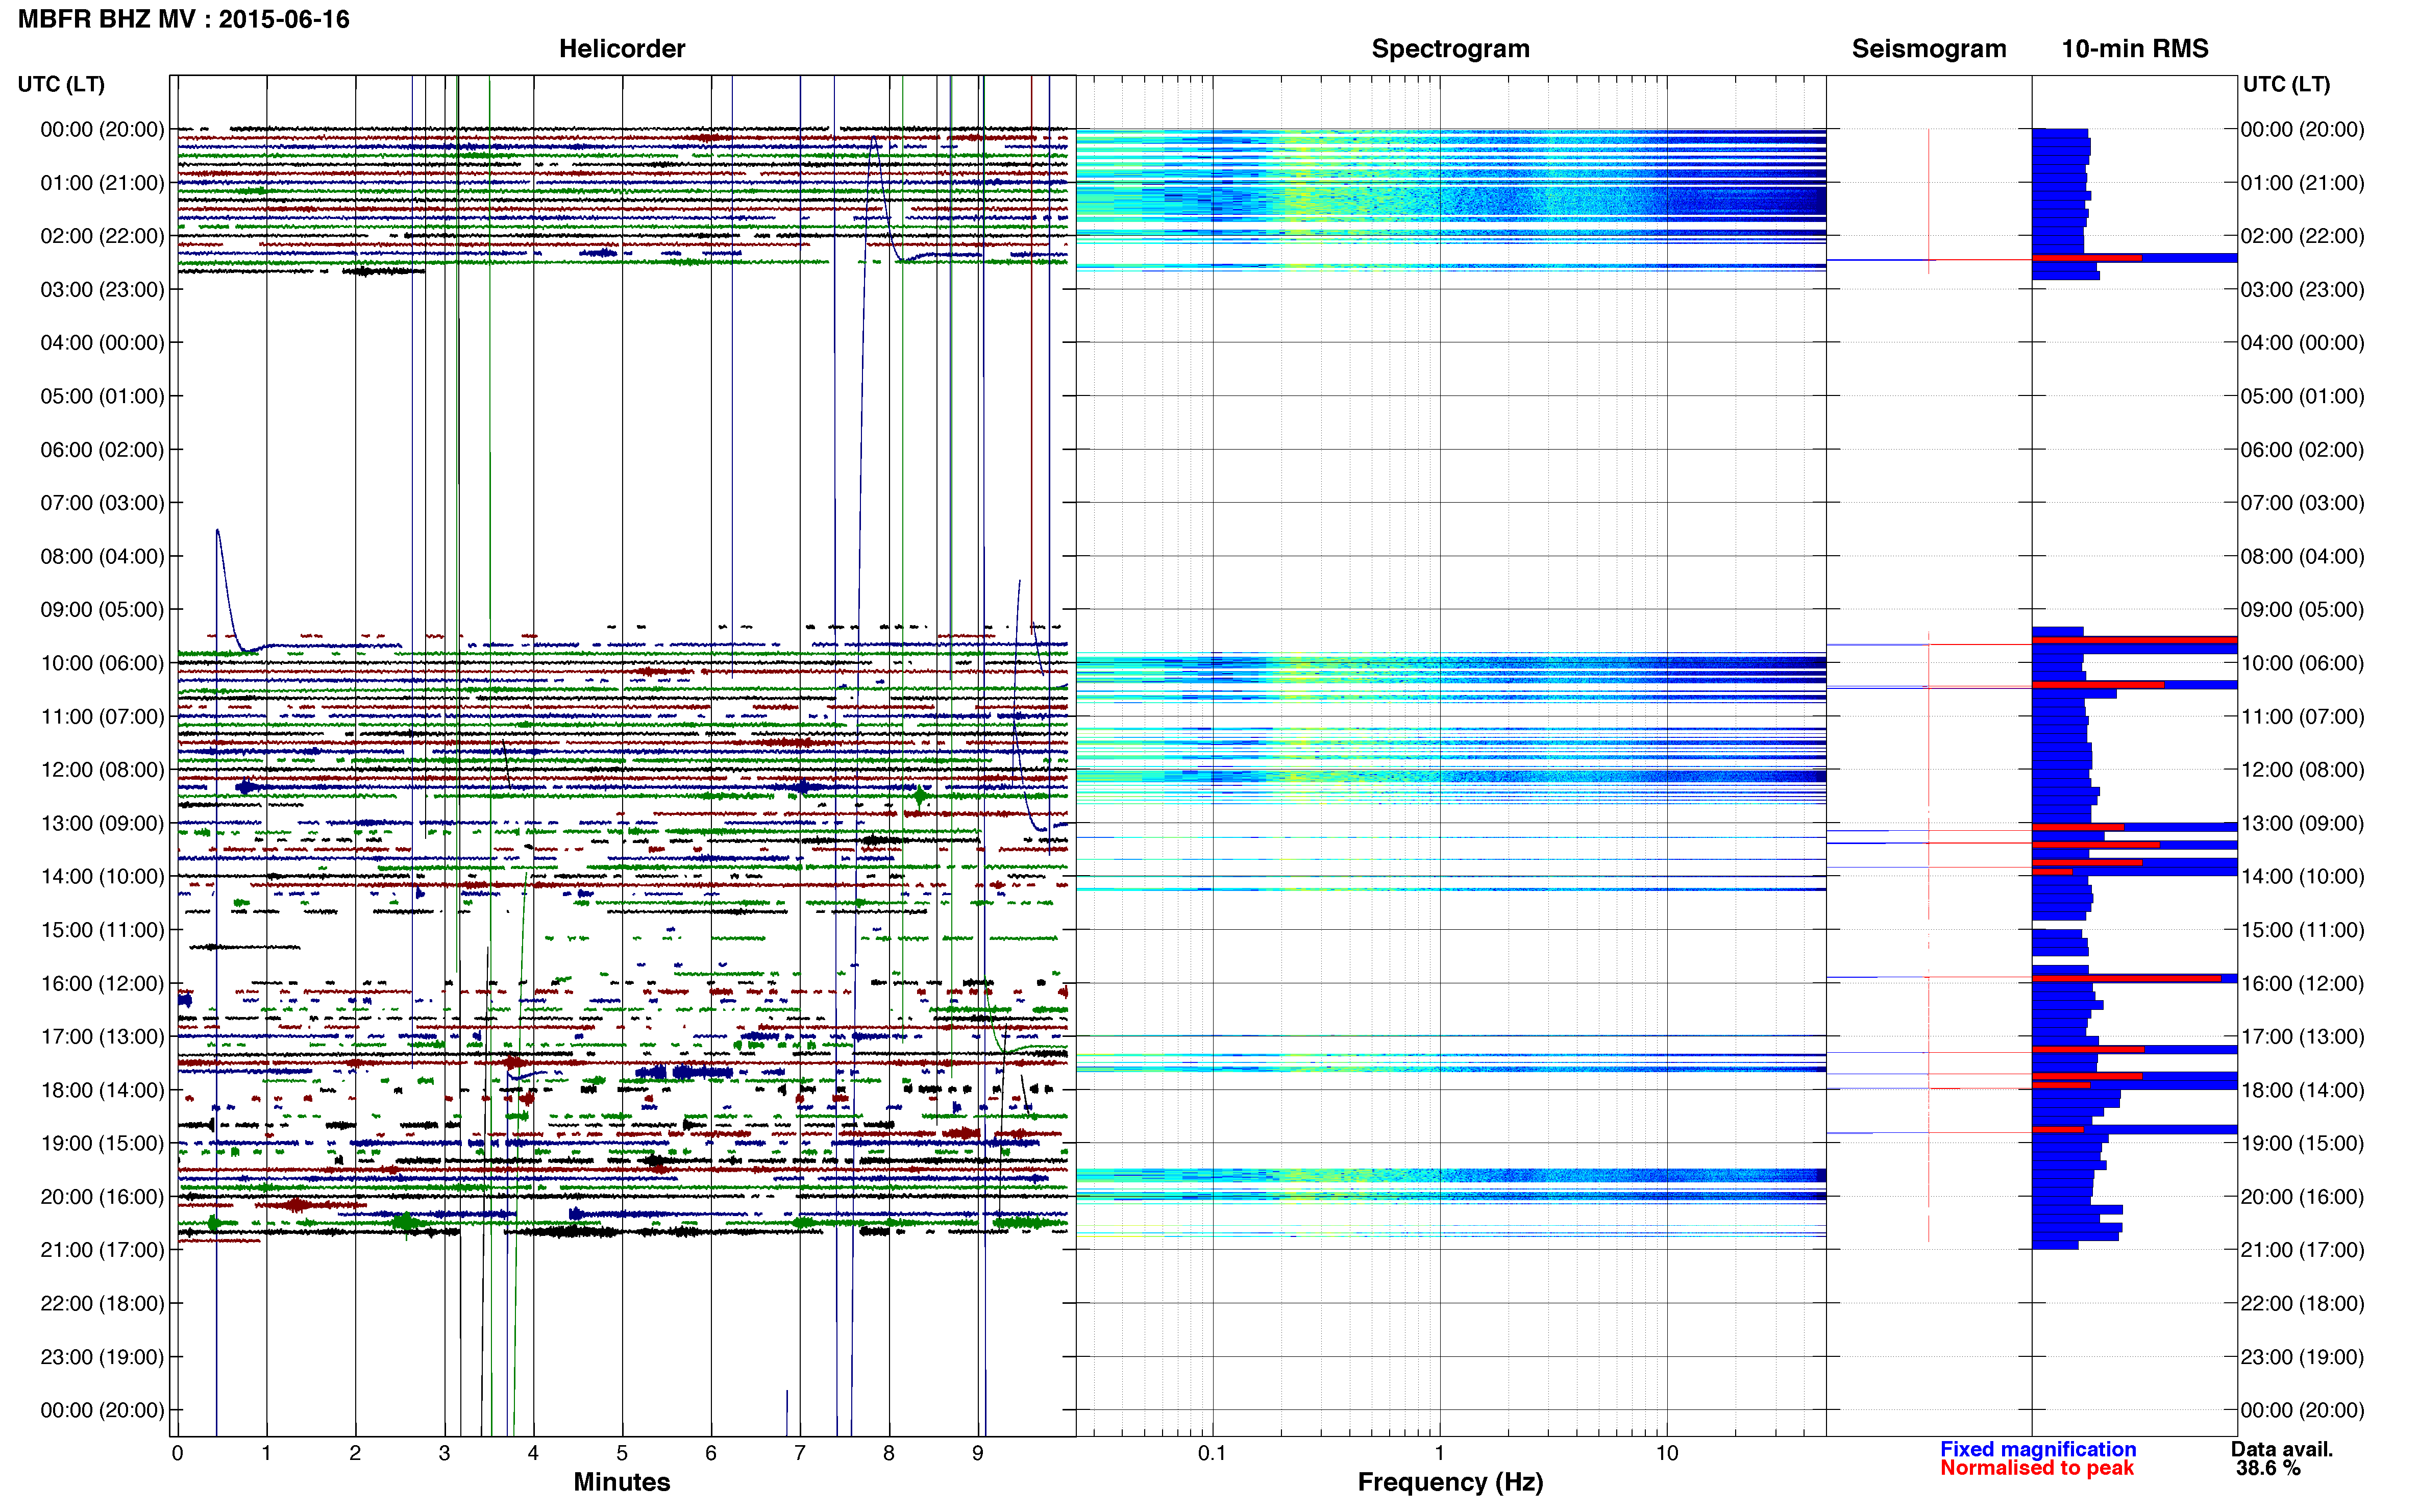Click the UTC (LT) label above Helicorder axis
Viewport: 2419px width, 1512px height.
61,84
